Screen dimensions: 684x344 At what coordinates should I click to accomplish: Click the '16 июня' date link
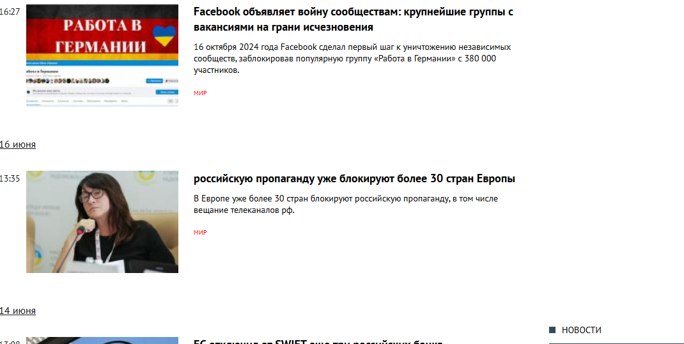pos(17,144)
